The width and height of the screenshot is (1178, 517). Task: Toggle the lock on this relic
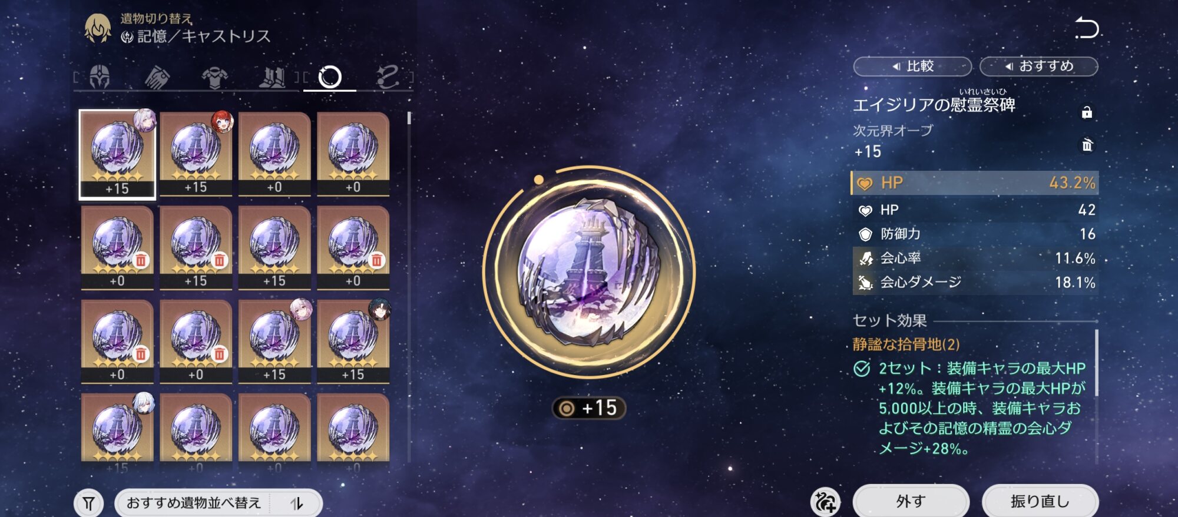[1087, 112]
